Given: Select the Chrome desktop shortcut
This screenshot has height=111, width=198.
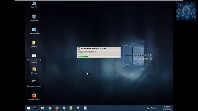Looking at the screenshot, I should [x=34, y=71].
